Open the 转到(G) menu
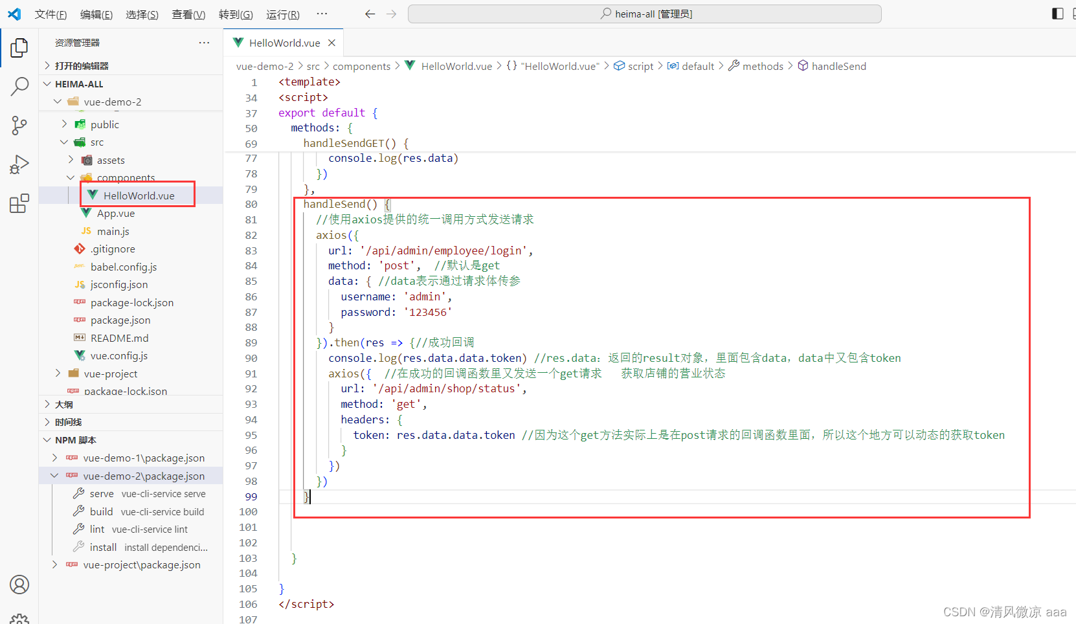1076x624 pixels. (x=236, y=14)
